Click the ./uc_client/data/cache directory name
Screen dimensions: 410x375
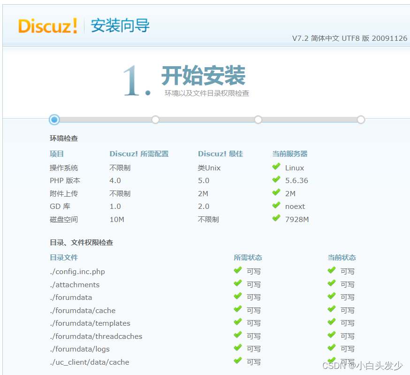[90, 362]
